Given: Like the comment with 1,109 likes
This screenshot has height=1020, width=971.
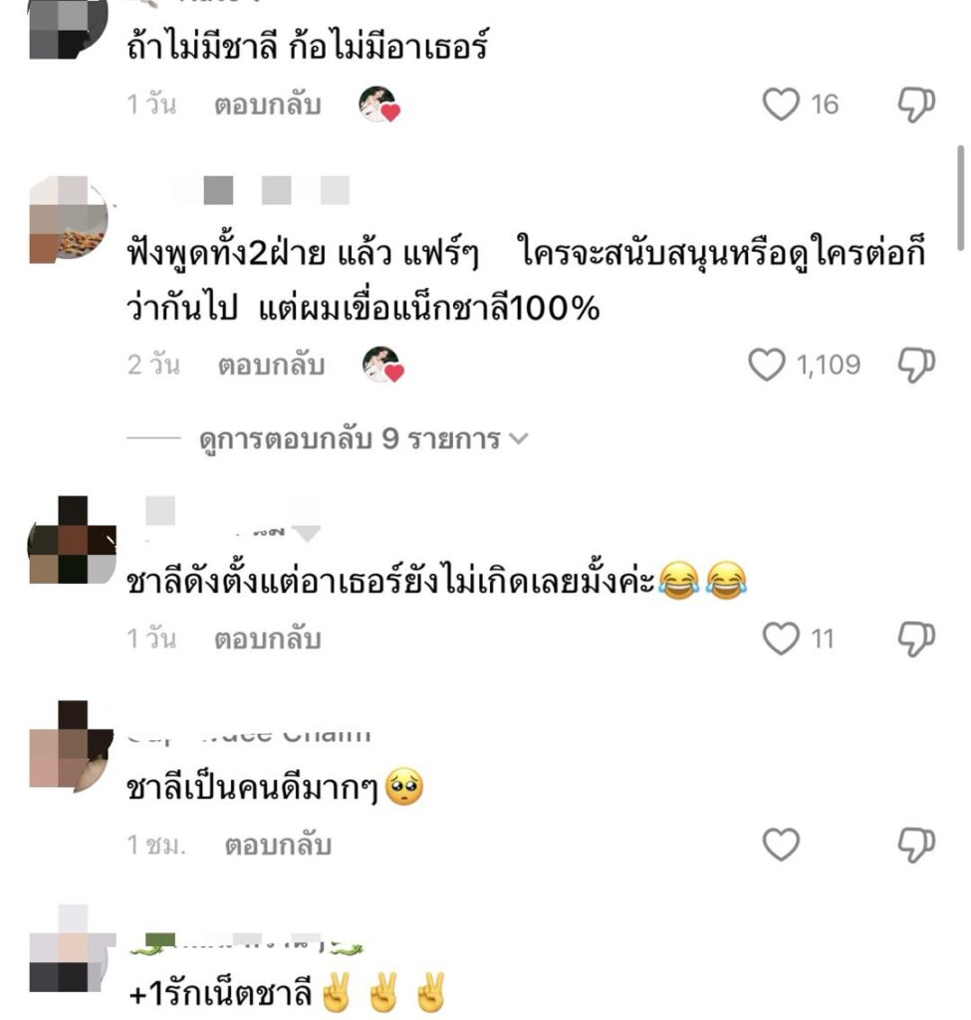Looking at the screenshot, I should click(x=767, y=365).
